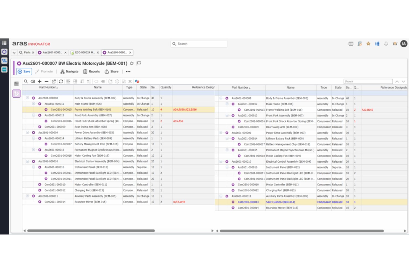Click the plus add row icon

click(40, 81)
